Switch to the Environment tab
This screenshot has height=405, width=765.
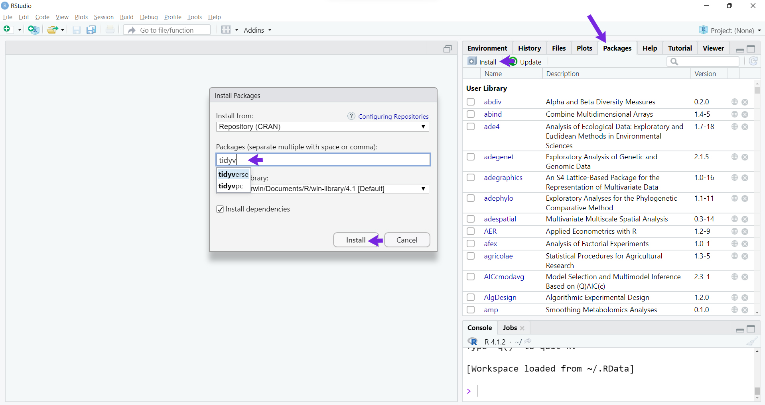click(x=487, y=48)
